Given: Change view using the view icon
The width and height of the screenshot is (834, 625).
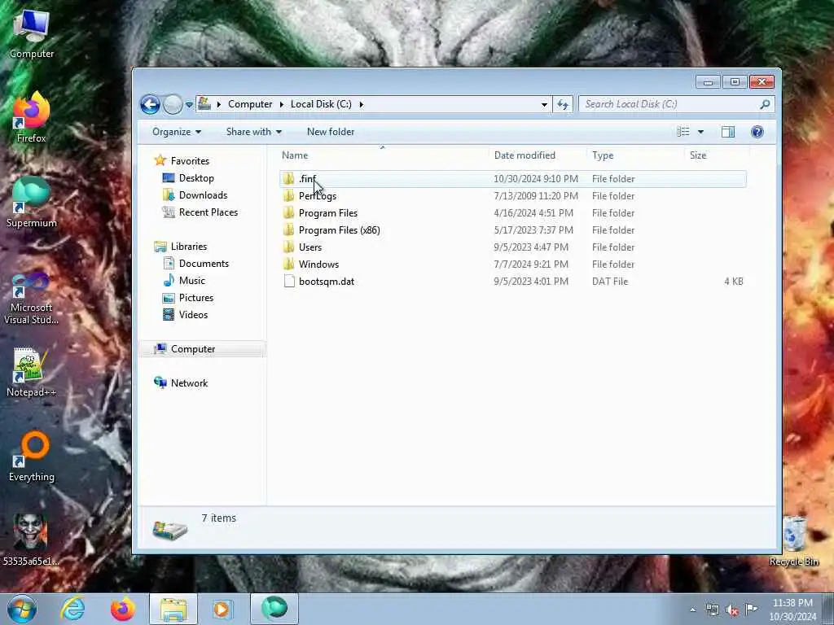Looking at the screenshot, I should [683, 132].
